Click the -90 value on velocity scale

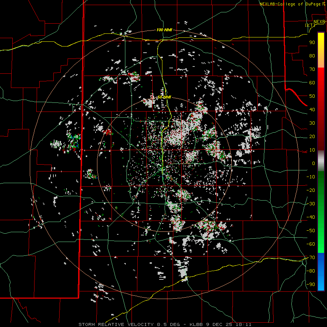coord(311,284)
